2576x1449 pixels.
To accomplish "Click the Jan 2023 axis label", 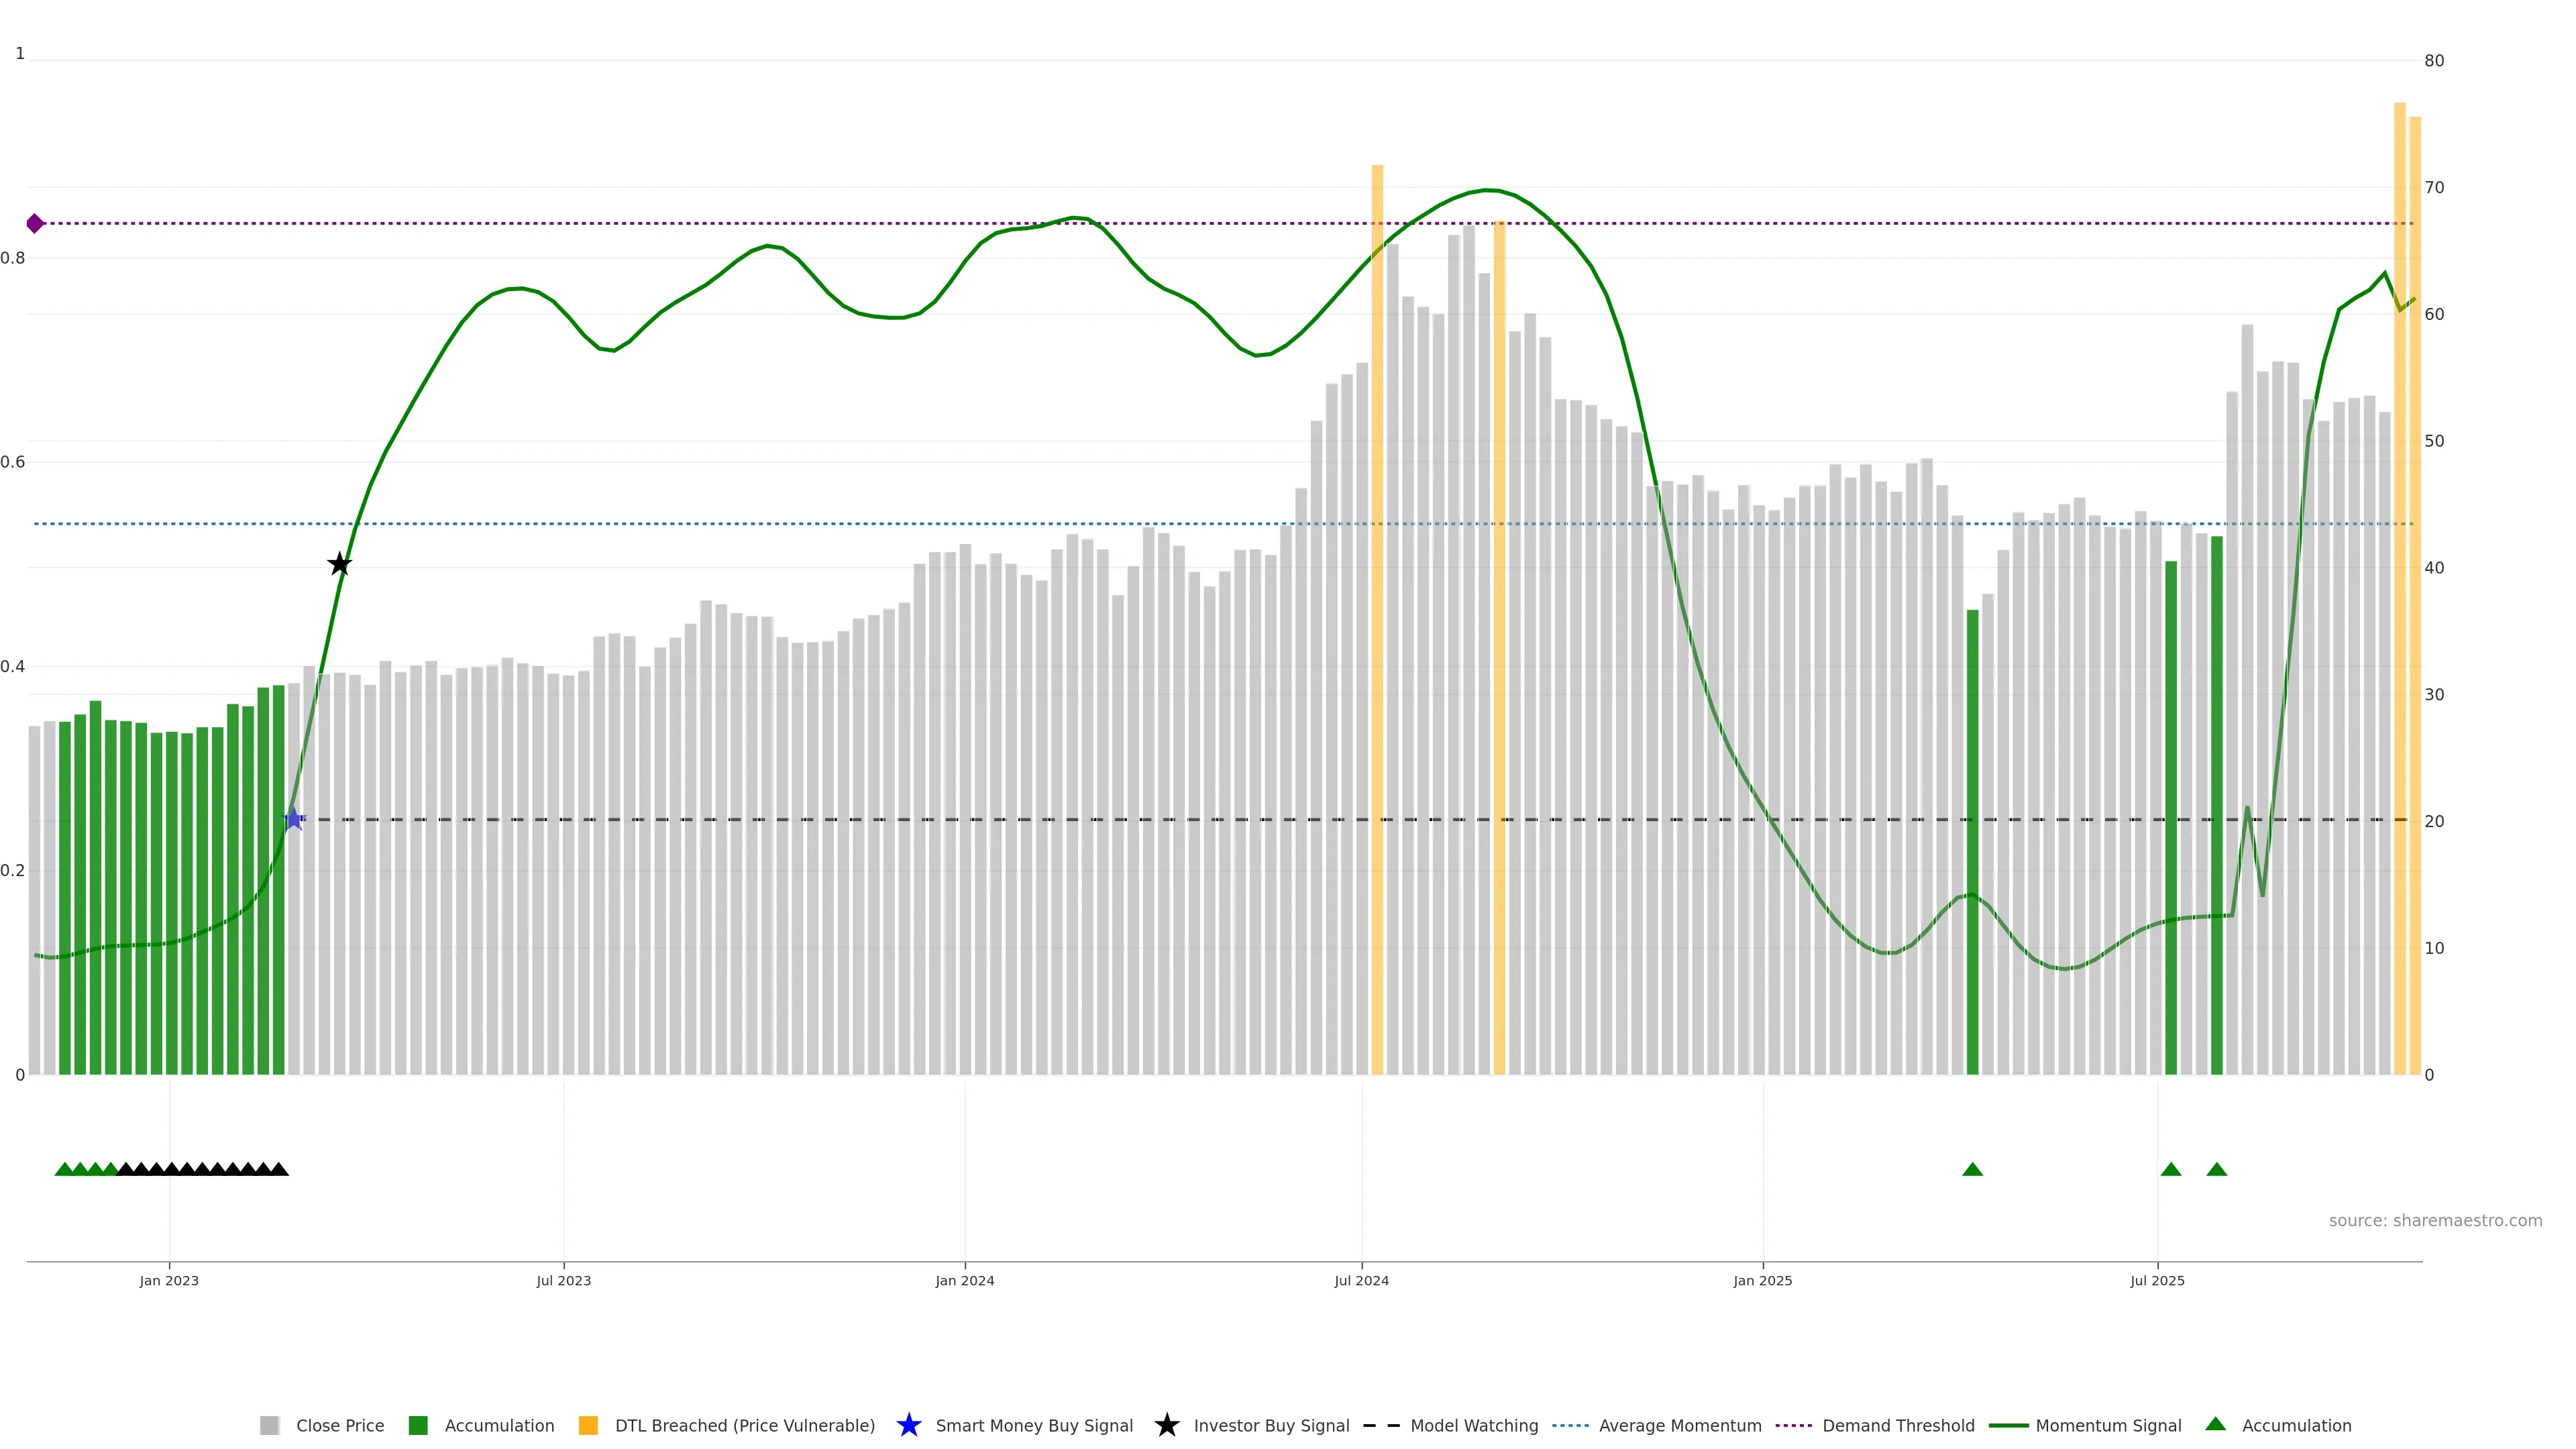I will pos(169,1280).
